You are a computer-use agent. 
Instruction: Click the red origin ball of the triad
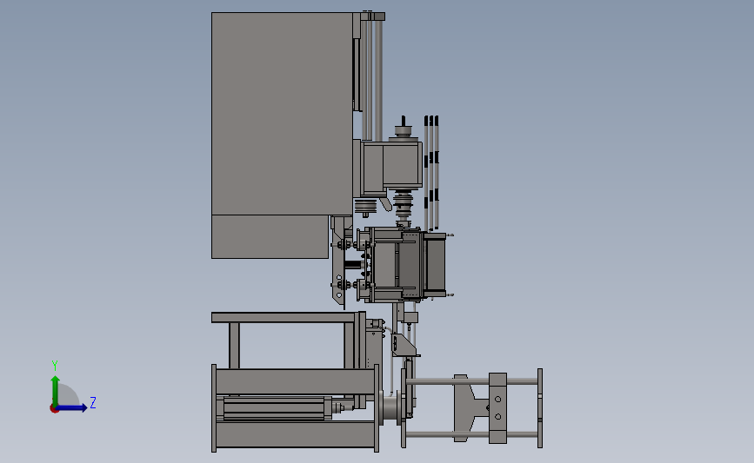tap(54, 409)
